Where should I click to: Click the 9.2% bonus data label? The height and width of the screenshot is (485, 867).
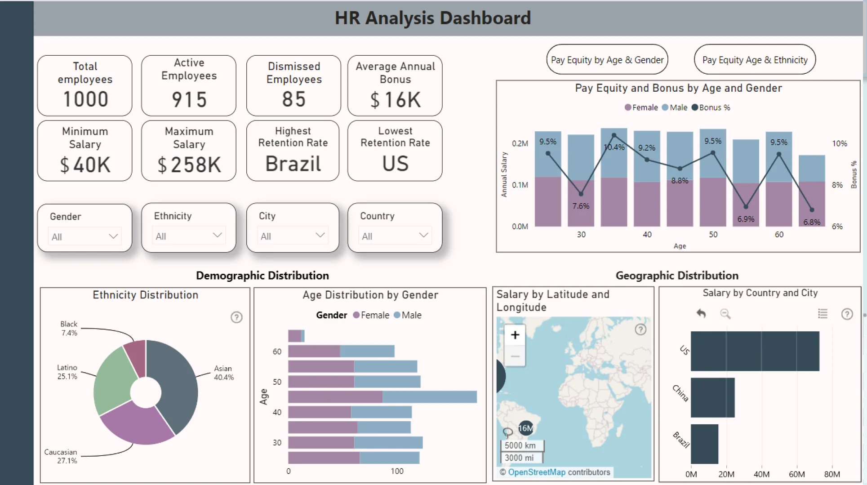[647, 148]
